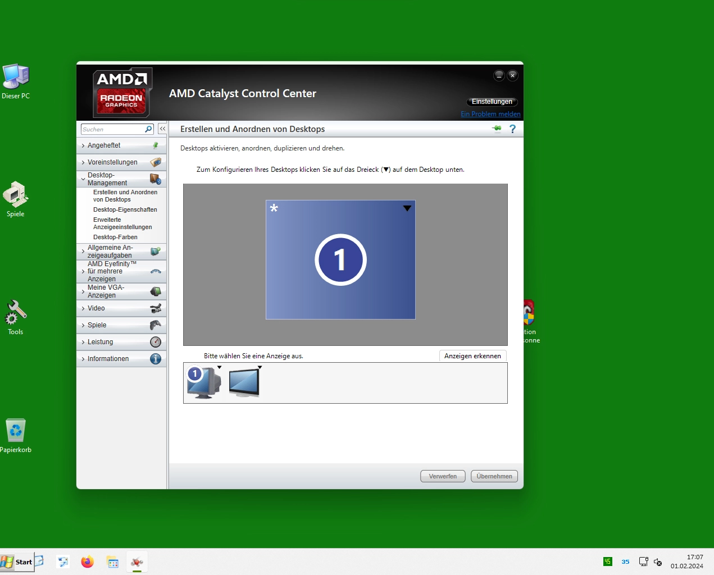Viewport: 714px width, 575px height.
Task: Expand 'Meine VGA-Anzeigen' section
Action: (121, 291)
